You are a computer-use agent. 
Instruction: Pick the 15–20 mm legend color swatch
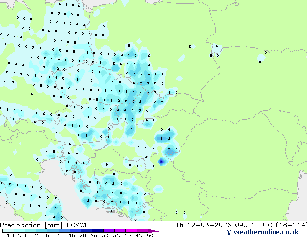click(75, 231)
